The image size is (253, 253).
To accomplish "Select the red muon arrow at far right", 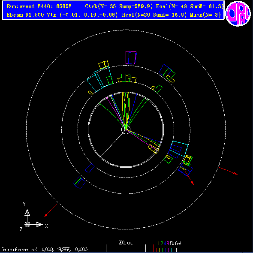I will point(228,171).
